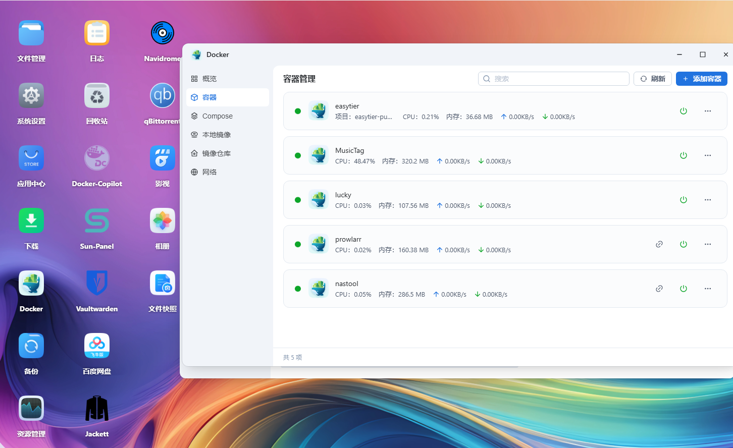Viewport: 733px width, 448px height.
Task: Launch Navidrome from the desktop
Action: (x=163, y=33)
